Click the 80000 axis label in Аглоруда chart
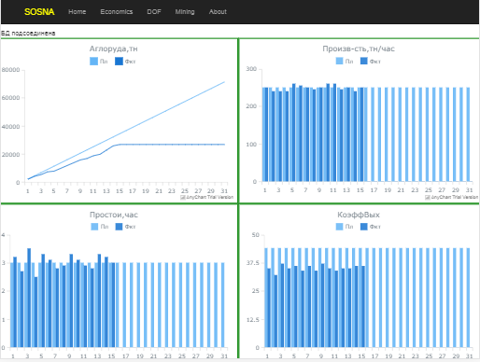Viewport: 480px width, 362px height. point(10,70)
